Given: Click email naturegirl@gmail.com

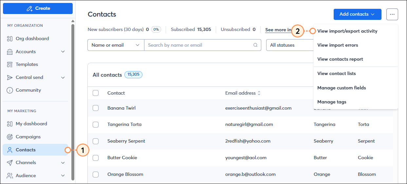Looking at the screenshot, I should point(249,124).
